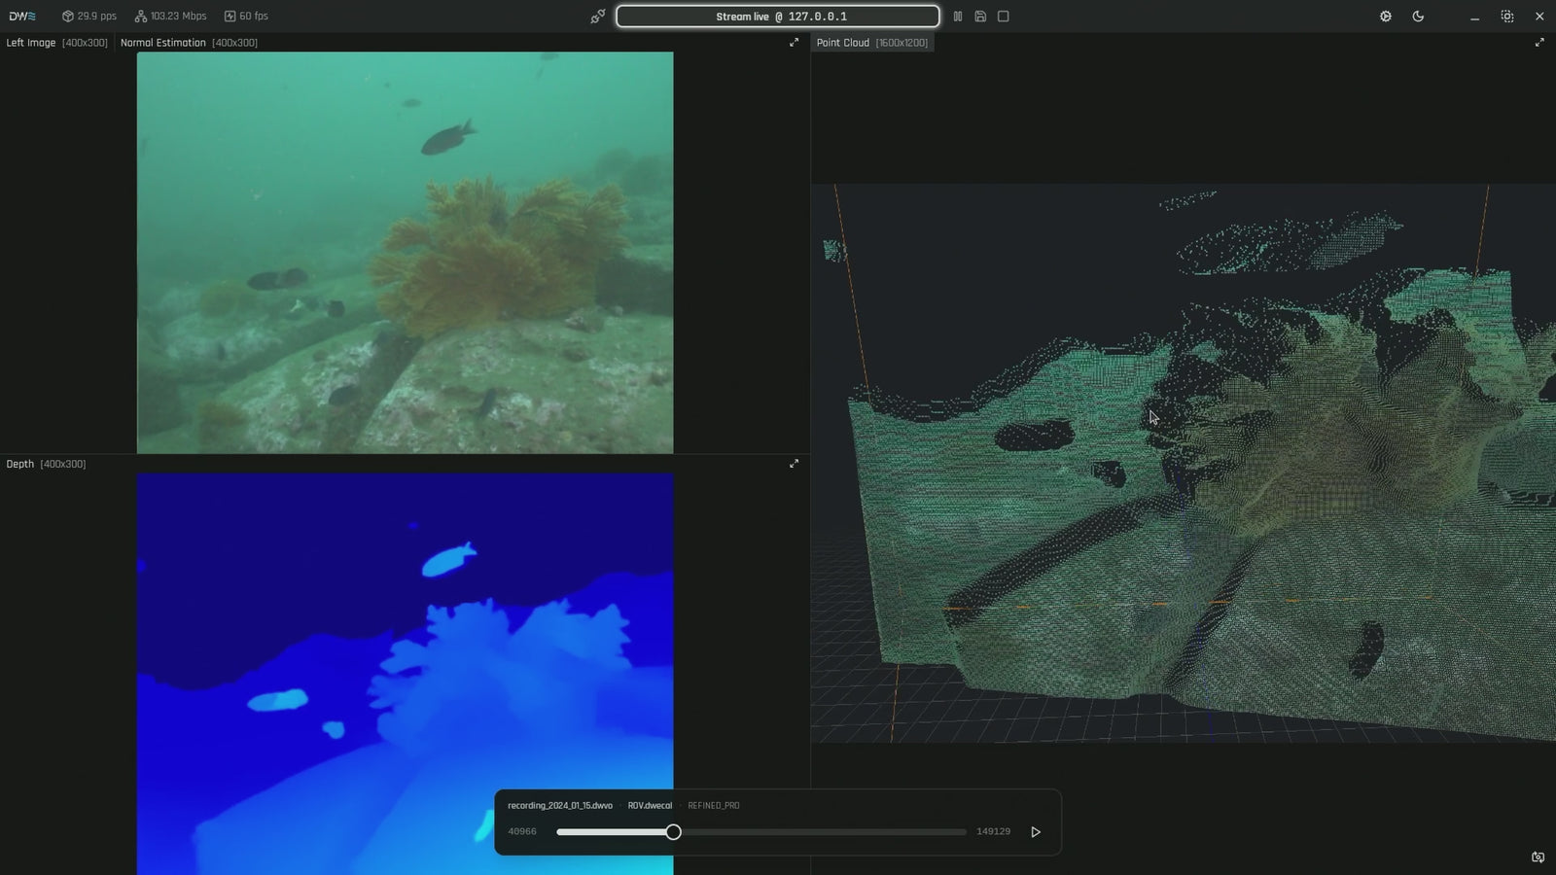1556x875 pixels.
Task: Click the playback timeline slider handle
Action: pos(673,832)
